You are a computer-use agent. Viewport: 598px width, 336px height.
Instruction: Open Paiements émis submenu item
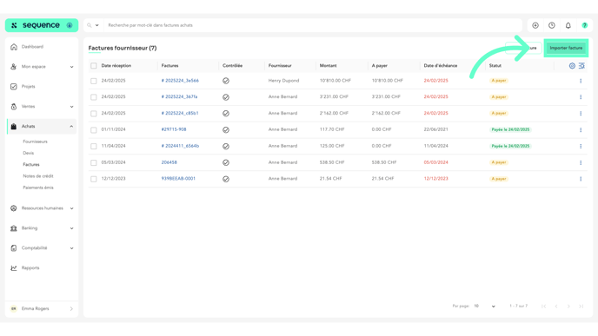(x=38, y=188)
